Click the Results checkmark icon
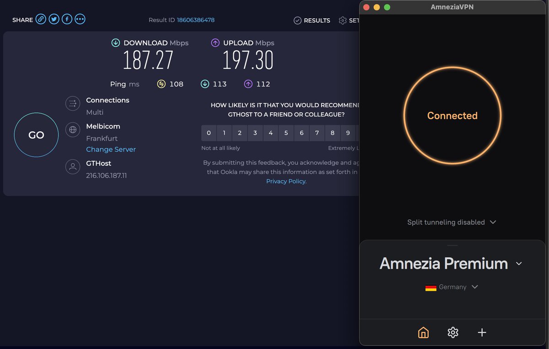 pos(297,21)
